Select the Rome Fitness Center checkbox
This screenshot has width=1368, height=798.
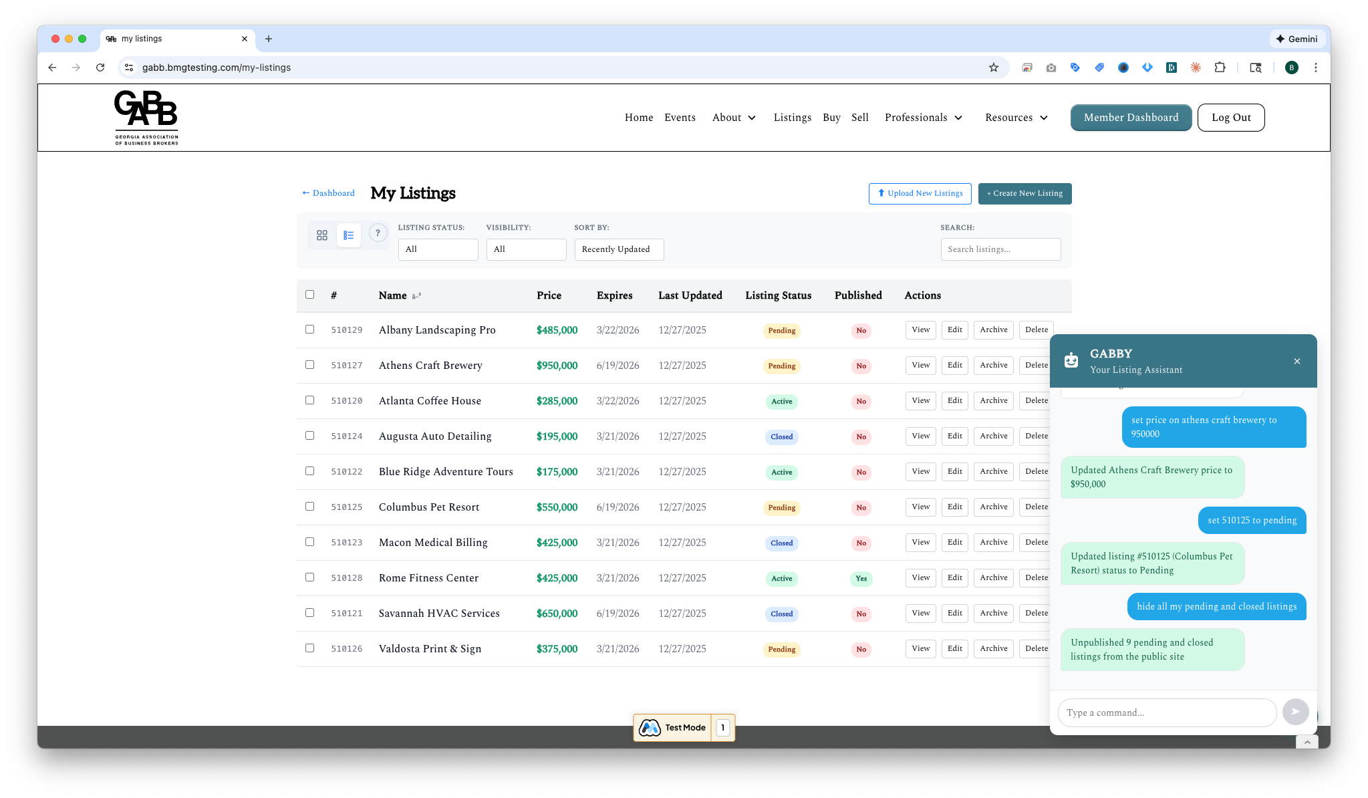(309, 577)
